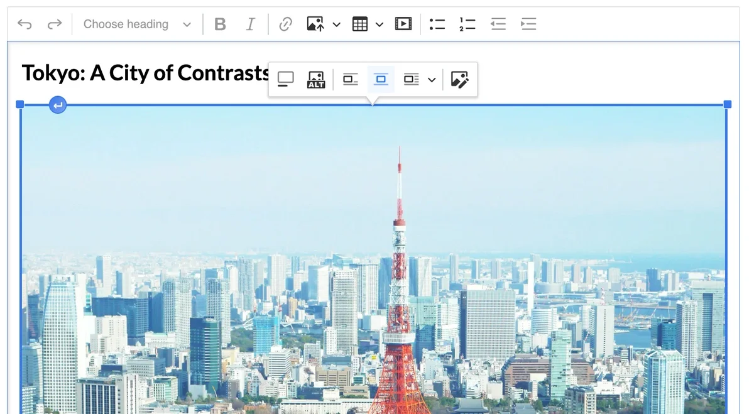Toggle italic formatting
This screenshot has width=754, height=414.
click(x=250, y=25)
